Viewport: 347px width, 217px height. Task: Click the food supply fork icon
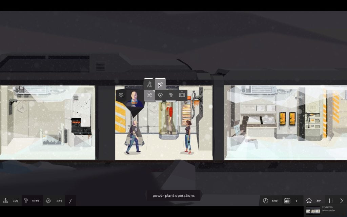click(26, 201)
